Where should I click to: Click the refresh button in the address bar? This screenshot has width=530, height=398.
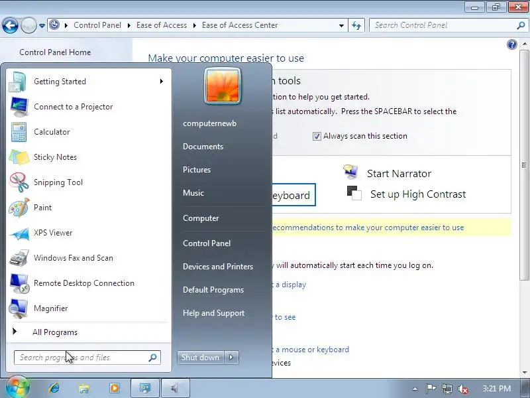[x=356, y=25]
